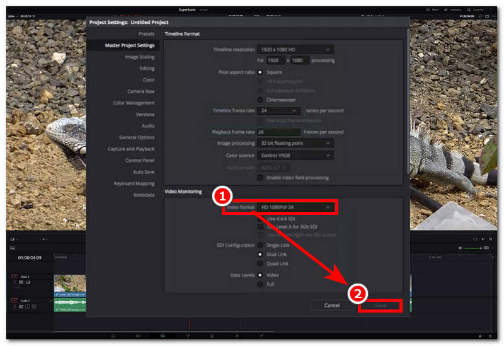The height and width of the screenshot is (346, 504).
Task: Adjust the green volume slider
Action: coord(473,248)
